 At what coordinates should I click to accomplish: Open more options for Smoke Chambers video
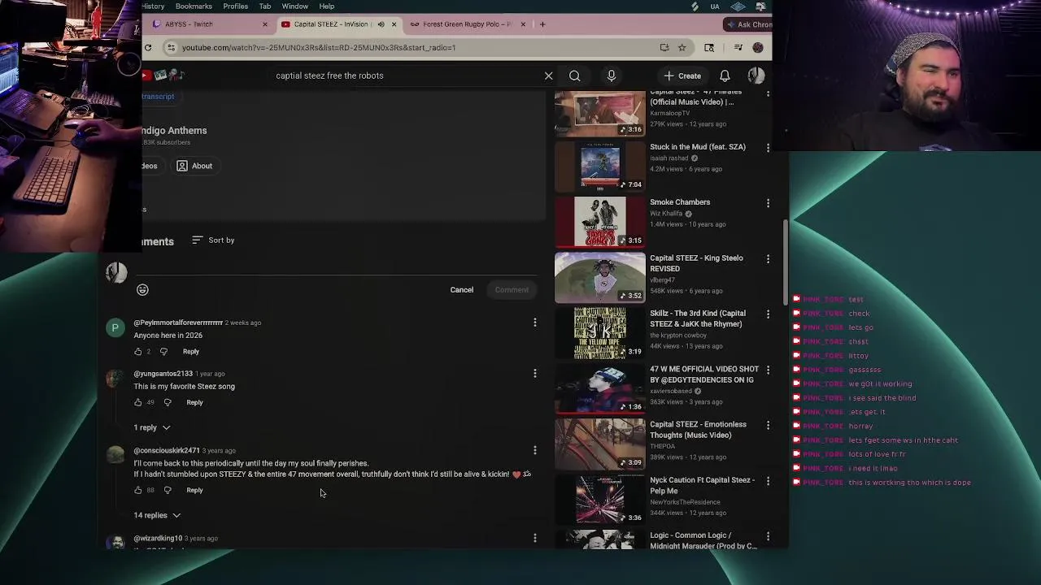click(768, 203)
